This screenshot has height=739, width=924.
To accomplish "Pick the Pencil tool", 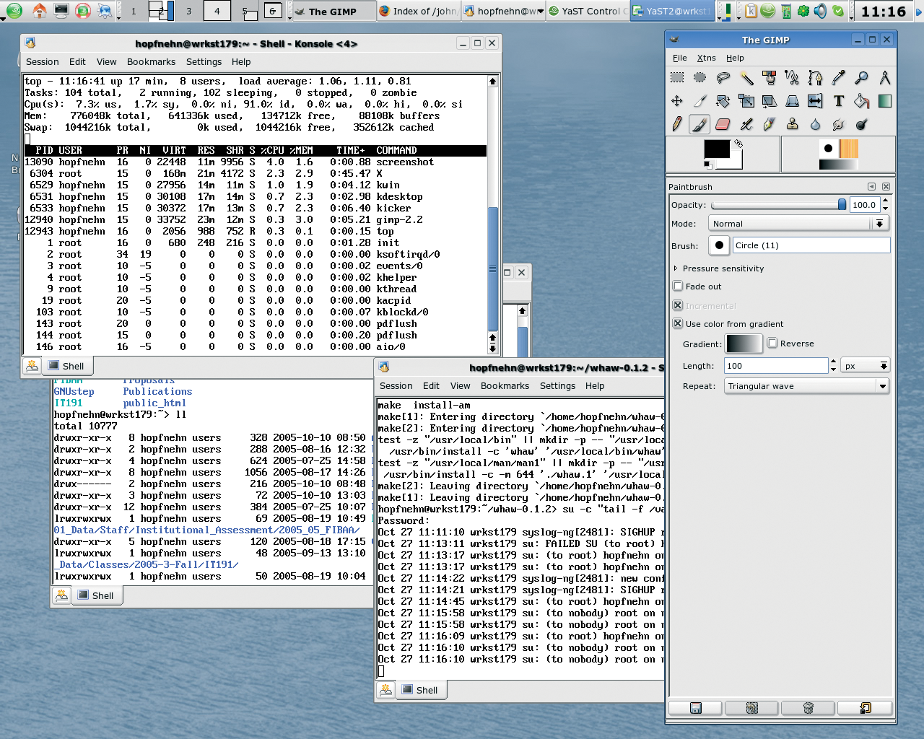I will coord(677,124).
